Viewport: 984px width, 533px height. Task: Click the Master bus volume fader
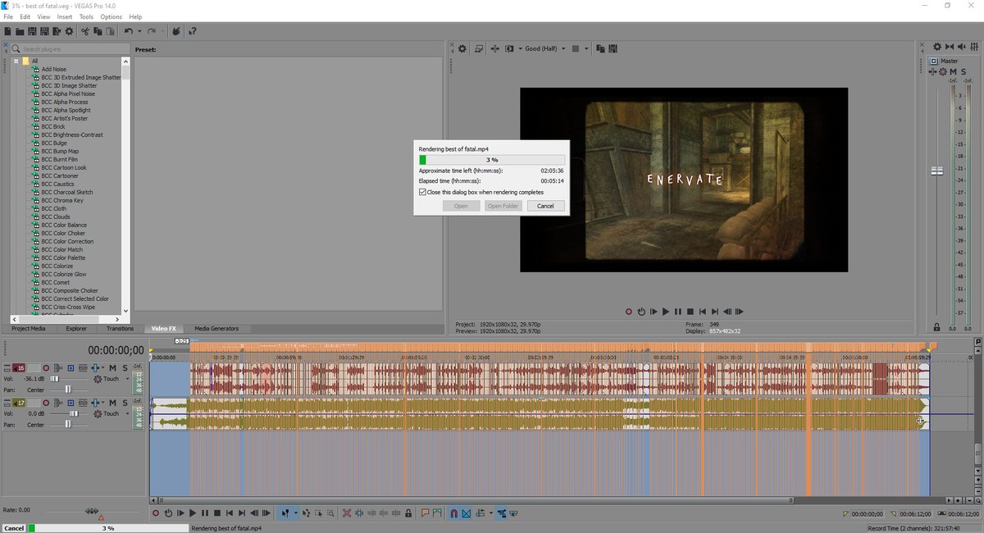(x=936, y=171)
